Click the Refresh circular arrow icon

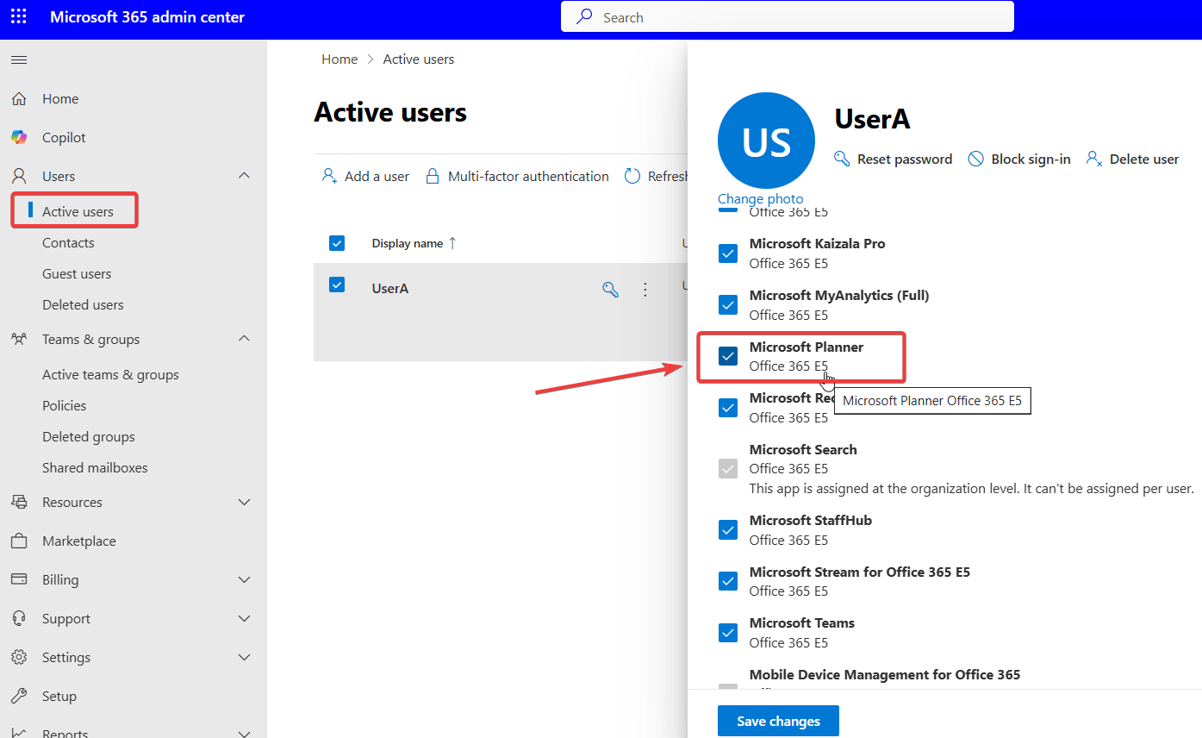pos(632,177)
